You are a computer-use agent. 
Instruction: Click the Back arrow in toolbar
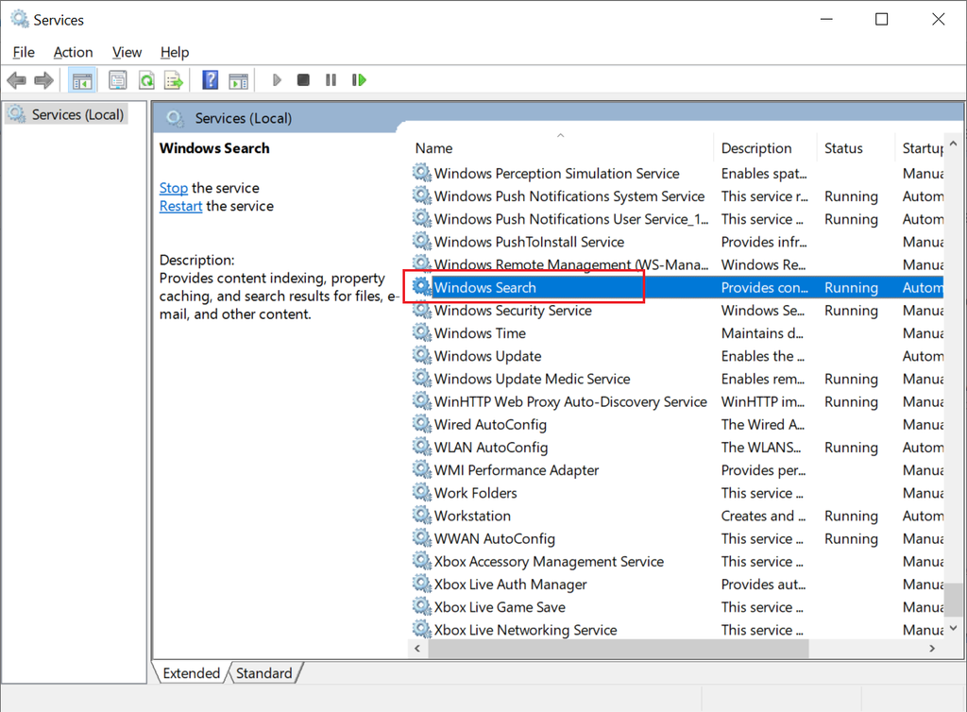[17, 80]
